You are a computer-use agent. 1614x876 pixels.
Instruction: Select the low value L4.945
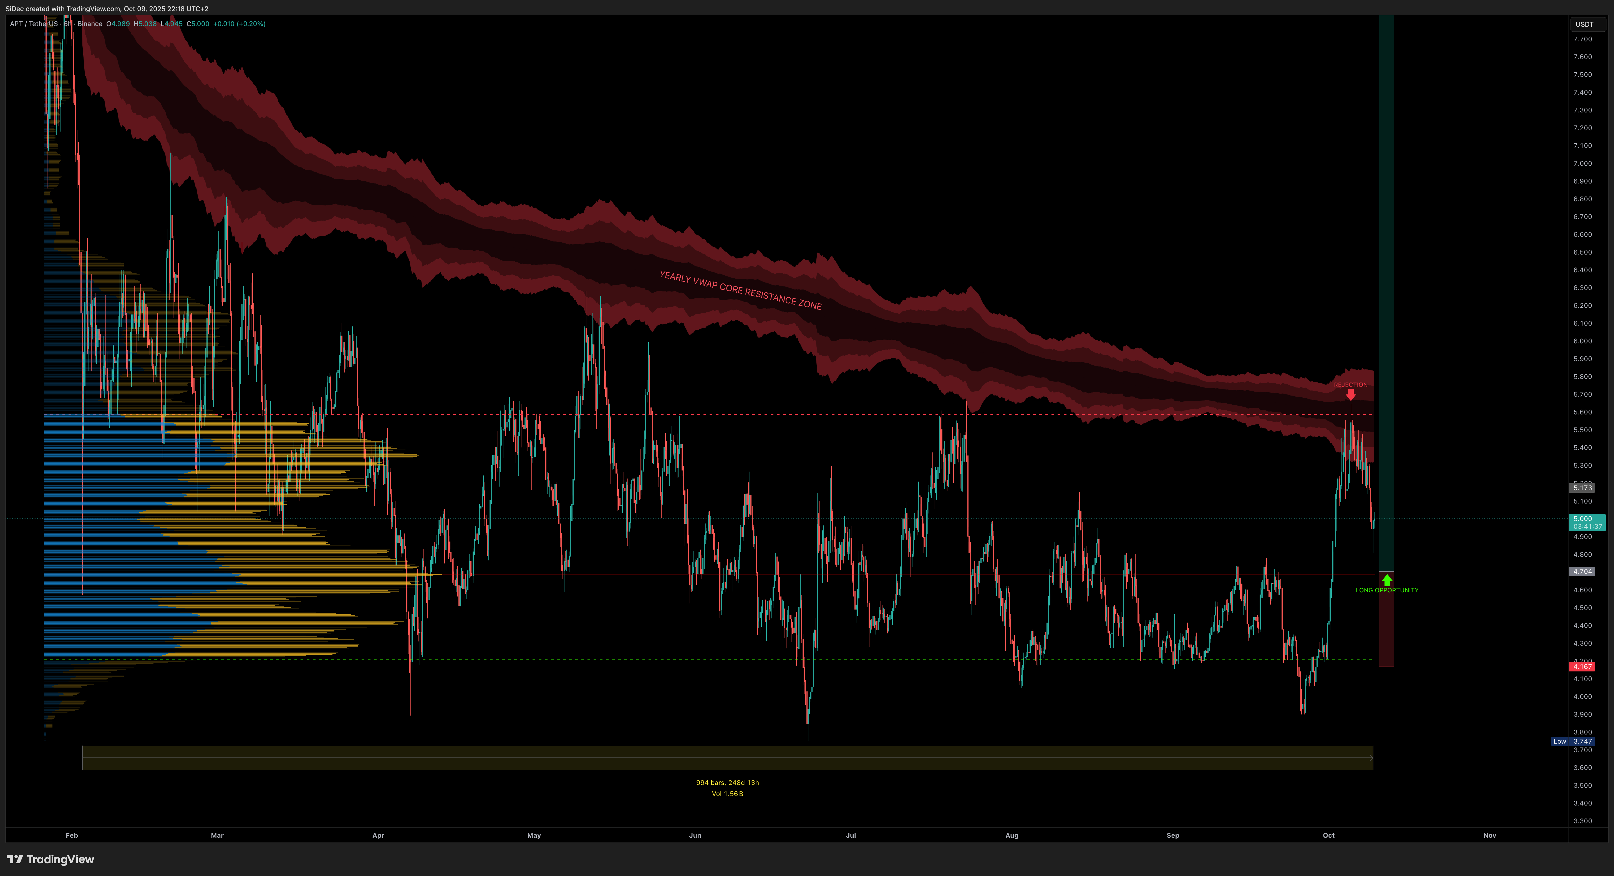[172, 24]
